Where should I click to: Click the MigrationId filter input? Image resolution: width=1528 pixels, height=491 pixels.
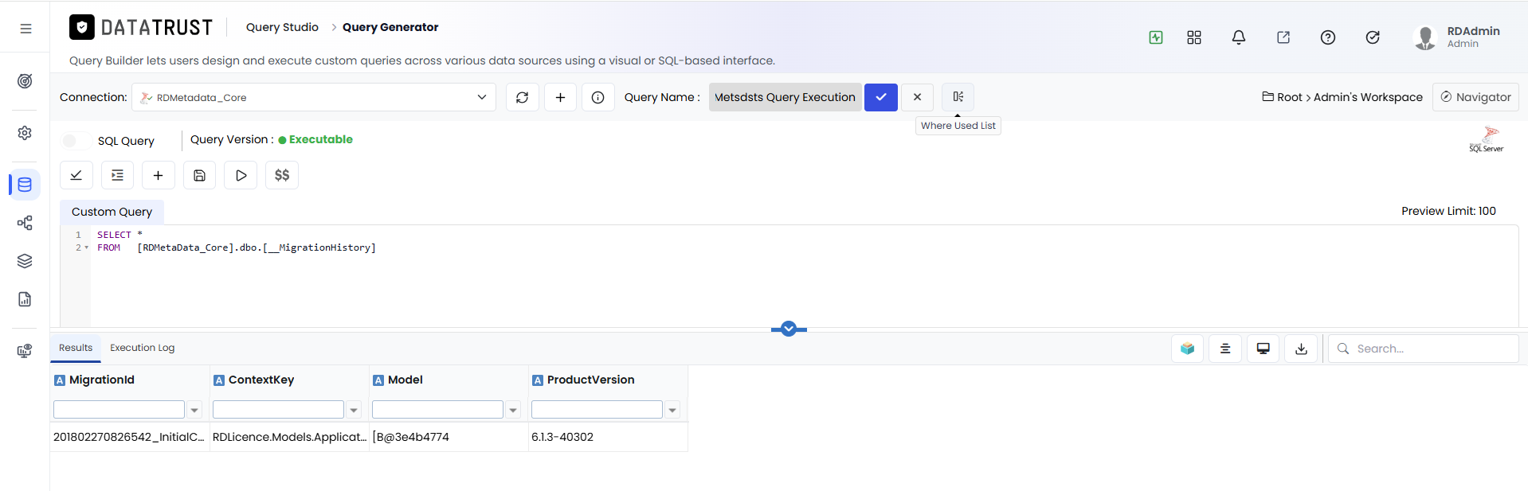coord(119,410)
